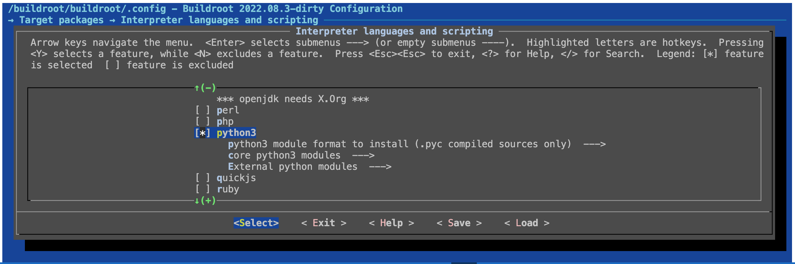The height and width of the screenshot is (264, 795).
Task: Open the Help button
Action: coord(391,223)
